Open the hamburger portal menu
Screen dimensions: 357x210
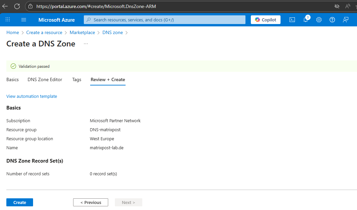coord(24,20)
